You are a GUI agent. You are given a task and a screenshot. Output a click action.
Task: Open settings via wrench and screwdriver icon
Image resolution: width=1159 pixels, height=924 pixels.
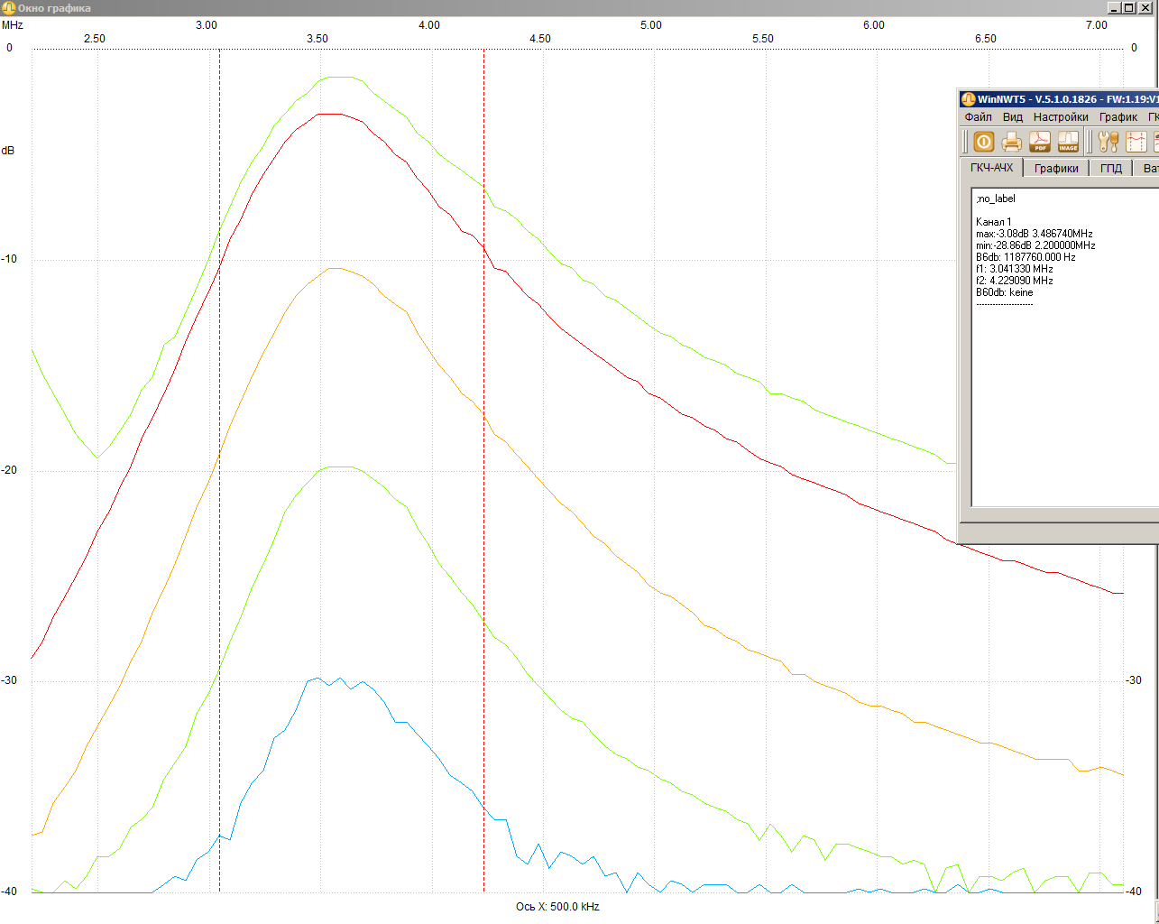tap(1108, 142)
